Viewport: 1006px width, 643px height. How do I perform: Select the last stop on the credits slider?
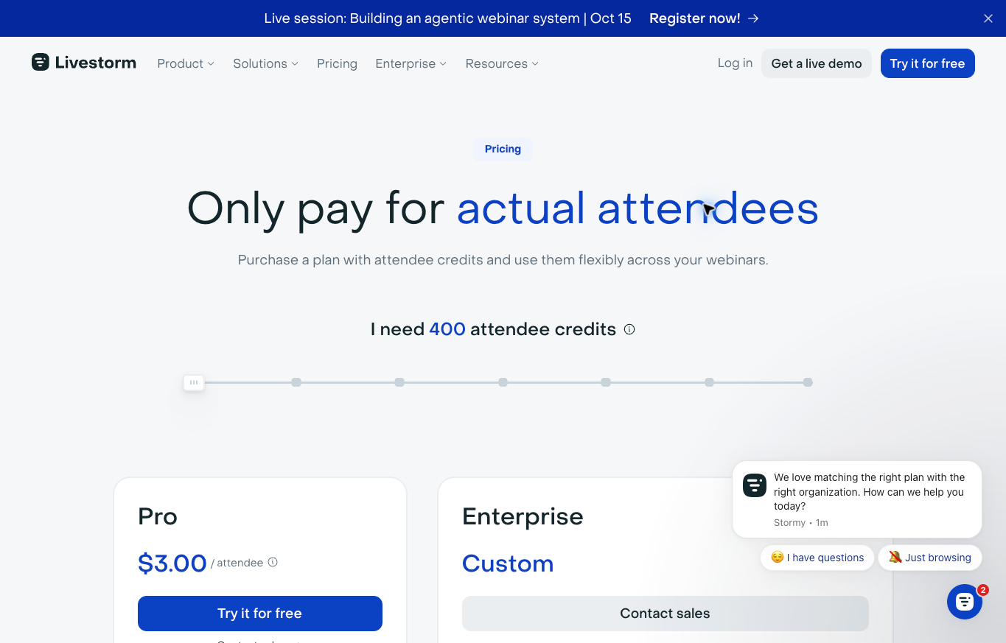[x=808, y=382]
